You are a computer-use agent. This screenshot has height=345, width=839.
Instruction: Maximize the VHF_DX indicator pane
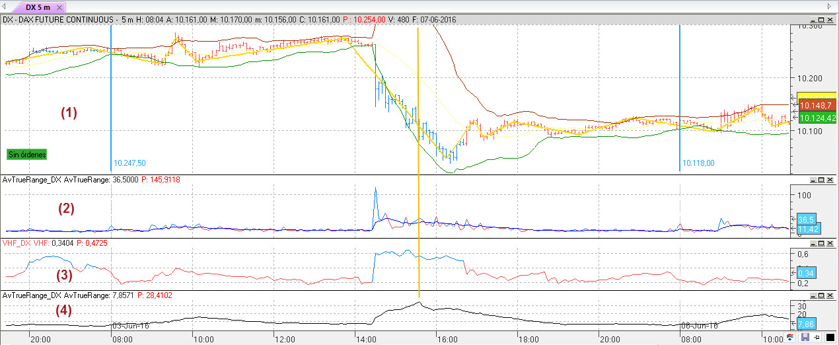coord(821,243)
